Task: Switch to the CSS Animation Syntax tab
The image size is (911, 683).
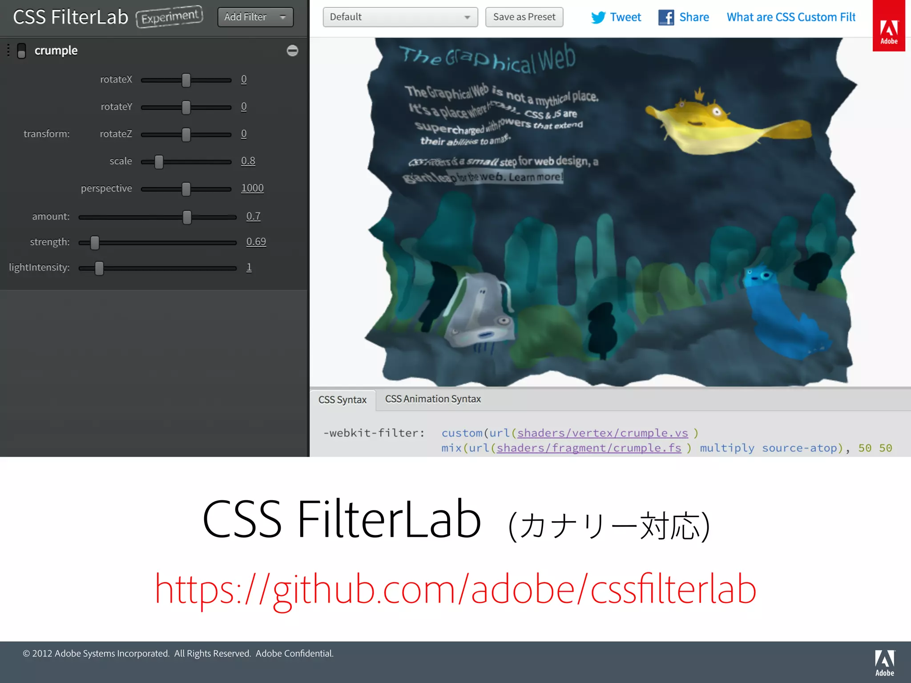Action: click(x=433, y=399)
